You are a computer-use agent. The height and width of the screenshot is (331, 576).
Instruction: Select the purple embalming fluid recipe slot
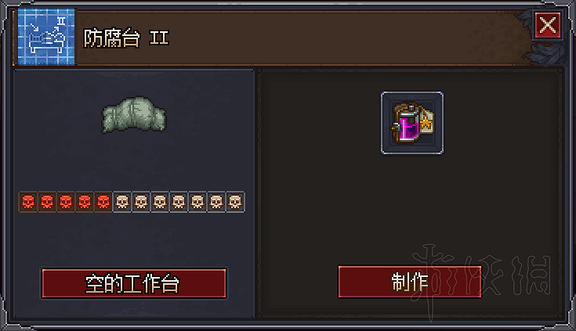pyautogui.click(x=411, y=123)
